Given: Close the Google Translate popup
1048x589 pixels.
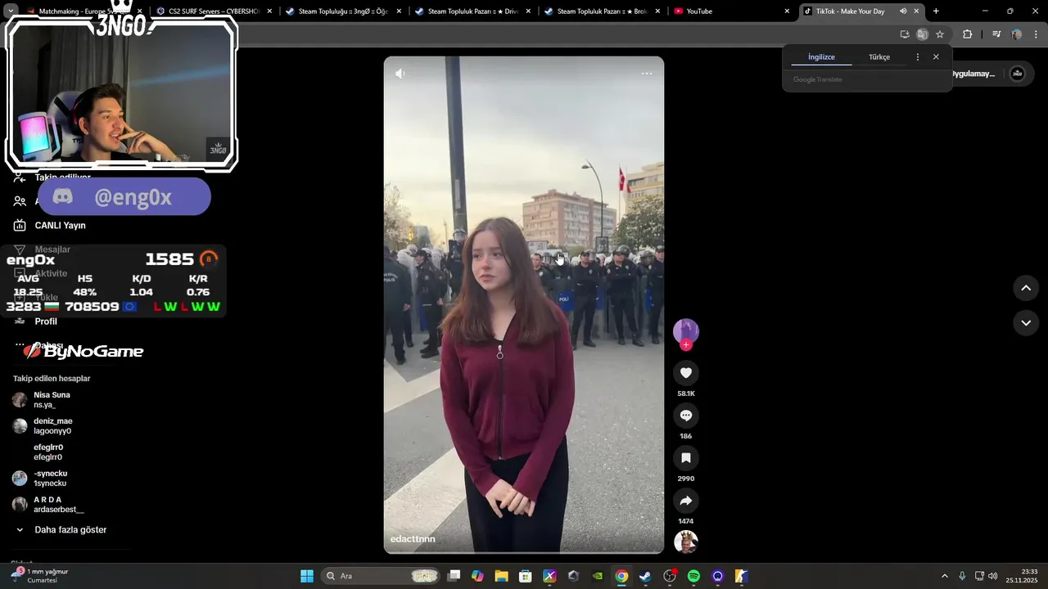Looking at the screenshot, I should (x=936, y=57).
